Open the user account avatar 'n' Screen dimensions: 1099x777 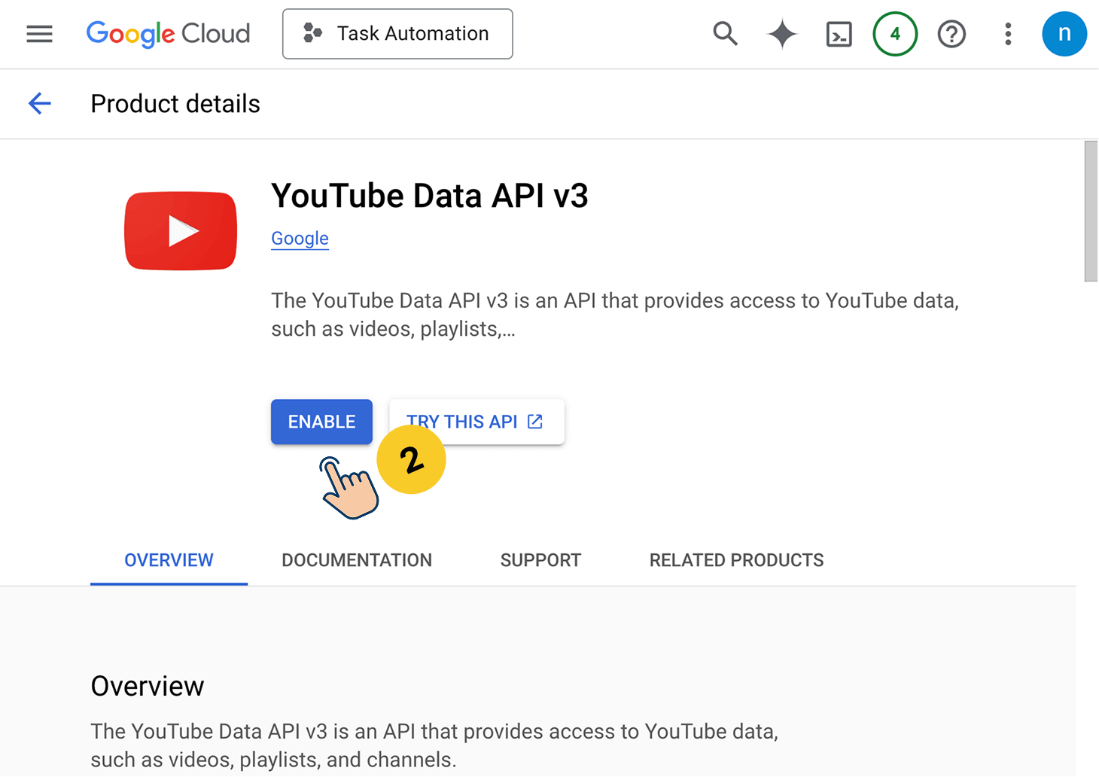[1064, 34]
